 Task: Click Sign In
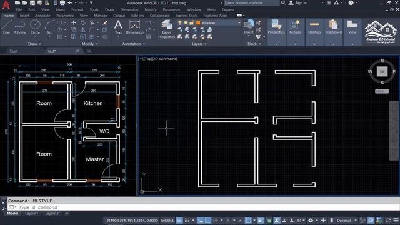[x=301, y=2]
